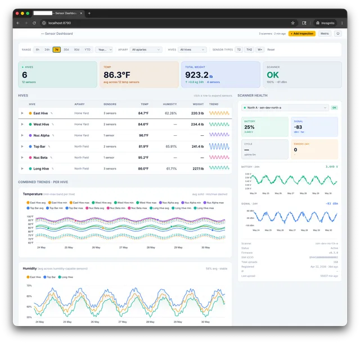The height and width of the screenshot is (343, 360).
Task: Open a new browser tab with plus
Action: point(89,13)
